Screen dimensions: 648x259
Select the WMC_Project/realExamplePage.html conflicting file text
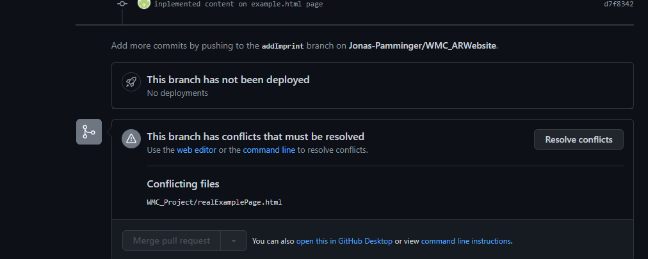coord(215,202)
